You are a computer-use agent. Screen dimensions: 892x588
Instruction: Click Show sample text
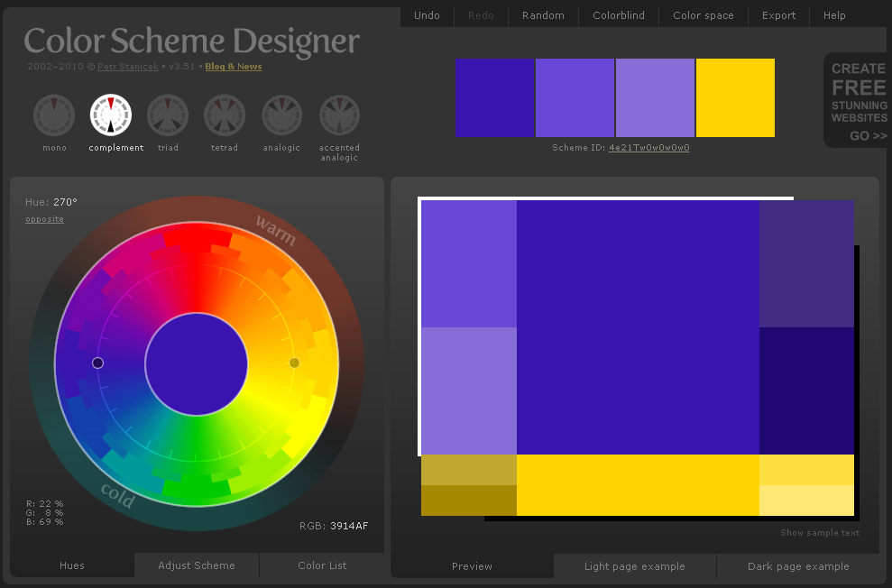[820, 532]
